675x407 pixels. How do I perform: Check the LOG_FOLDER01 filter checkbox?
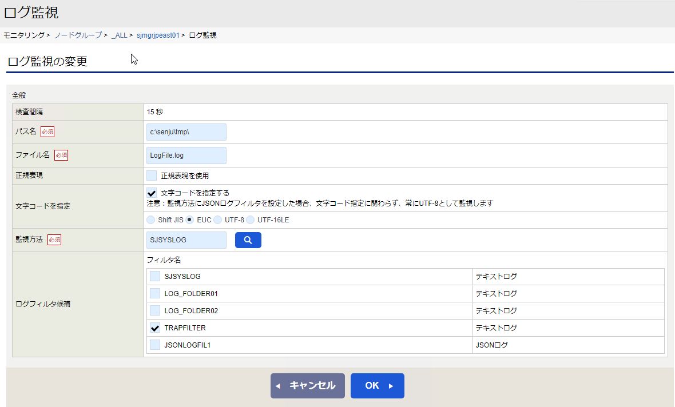coord(155,293)
